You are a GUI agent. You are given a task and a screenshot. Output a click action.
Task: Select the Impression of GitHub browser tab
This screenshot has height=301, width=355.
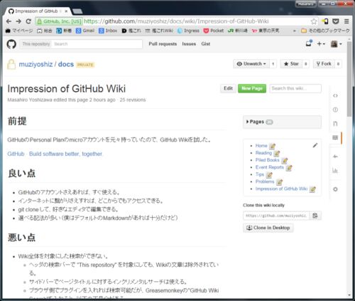click(x=38, y=11)
